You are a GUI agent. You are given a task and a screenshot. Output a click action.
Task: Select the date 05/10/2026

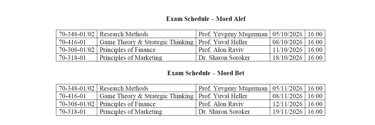288,34
